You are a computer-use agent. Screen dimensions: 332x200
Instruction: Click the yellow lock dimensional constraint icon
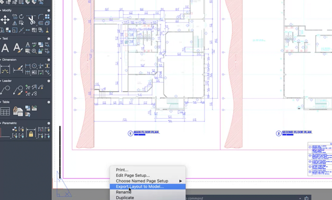tap(31, 134)
